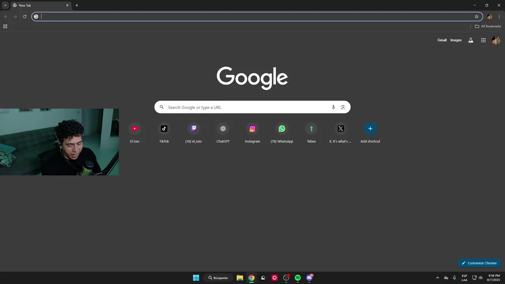Image resolution: width=505 pixels, height=284 pixels.
Task: Open Gmail link
Action: pyautogui.click(x=442, y=40)
